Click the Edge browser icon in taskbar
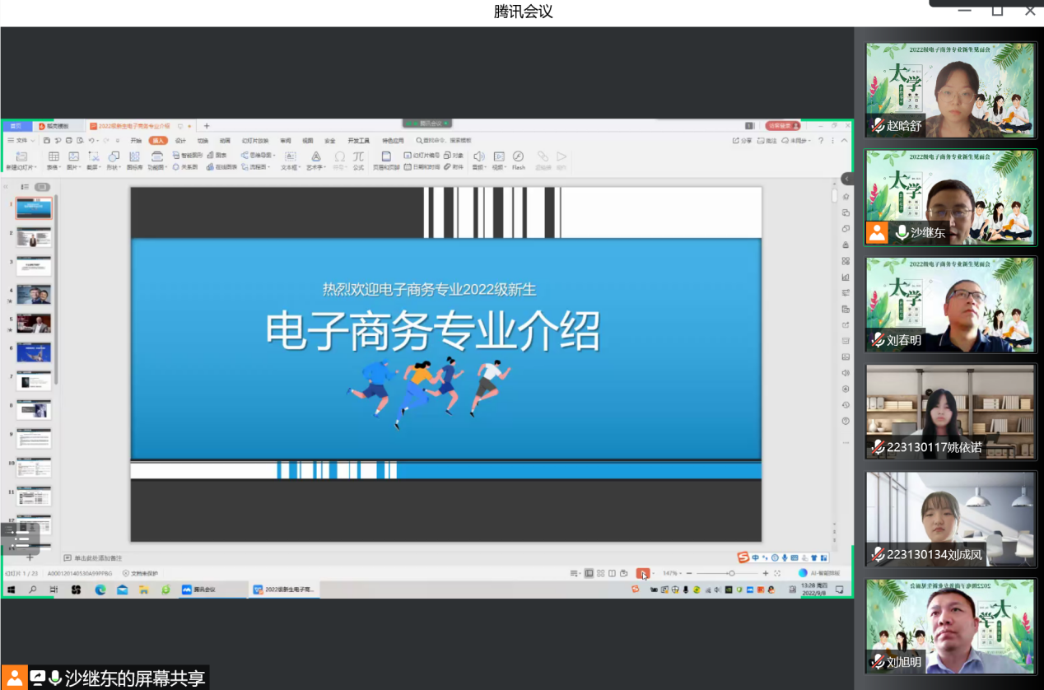1044x690 pixels. coord(100,590)
